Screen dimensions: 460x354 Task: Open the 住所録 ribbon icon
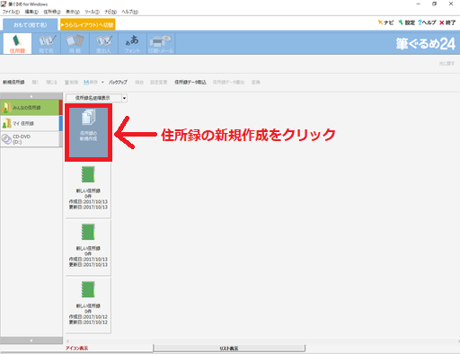pyautogui.click(x=17, y=43)
